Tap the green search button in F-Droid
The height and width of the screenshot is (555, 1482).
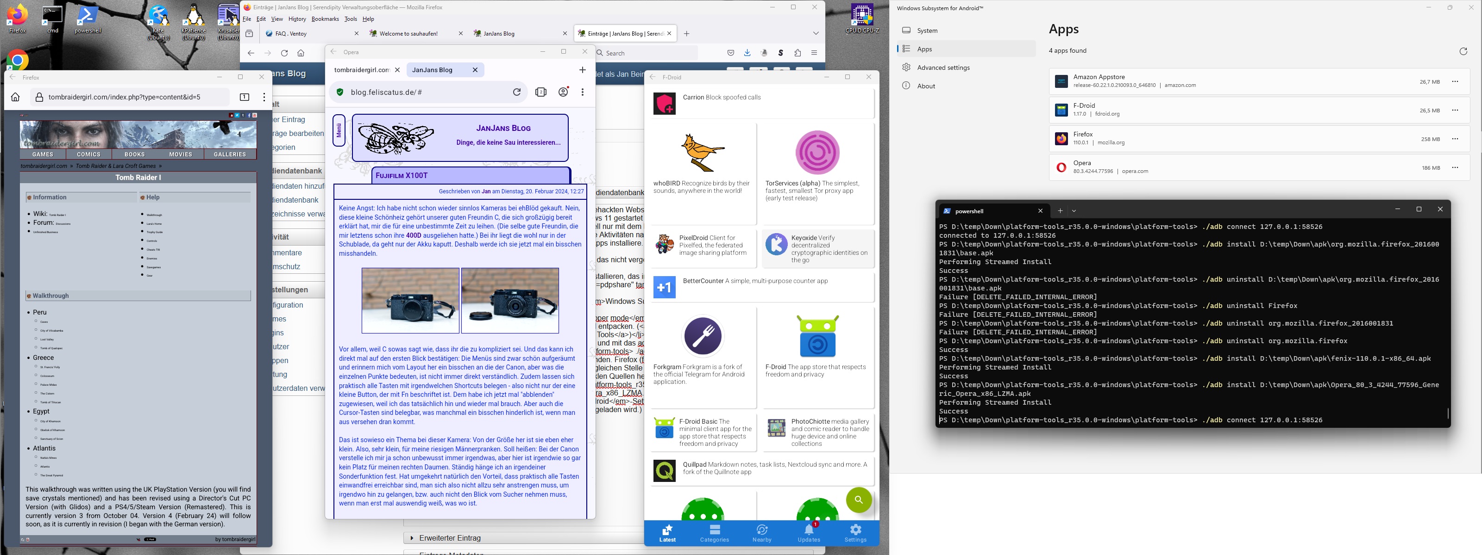[858, 500]
